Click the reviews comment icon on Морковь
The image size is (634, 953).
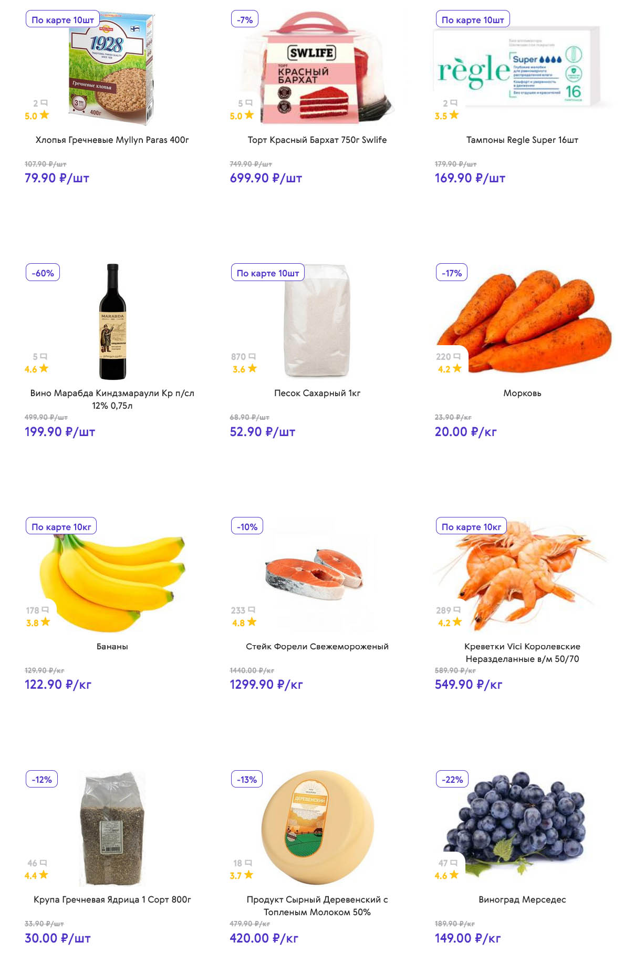pos(457,357)
